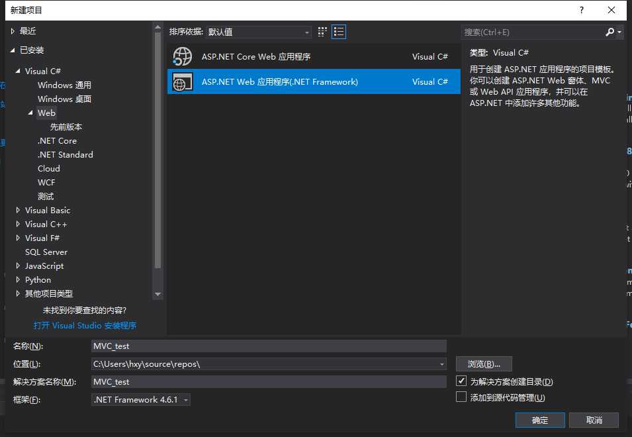Expand the Visual F# node

pos(18,238)
